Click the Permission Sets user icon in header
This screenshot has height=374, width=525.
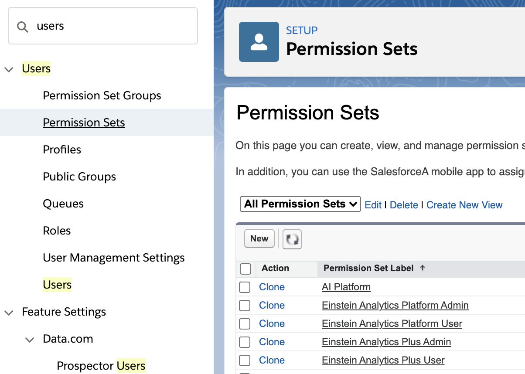tap(259, 42)
